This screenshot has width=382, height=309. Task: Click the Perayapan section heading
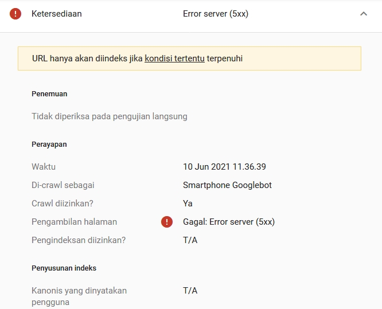pos(49,144)
